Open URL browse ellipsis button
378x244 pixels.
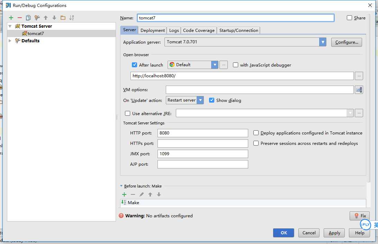[x=359, y=76]
